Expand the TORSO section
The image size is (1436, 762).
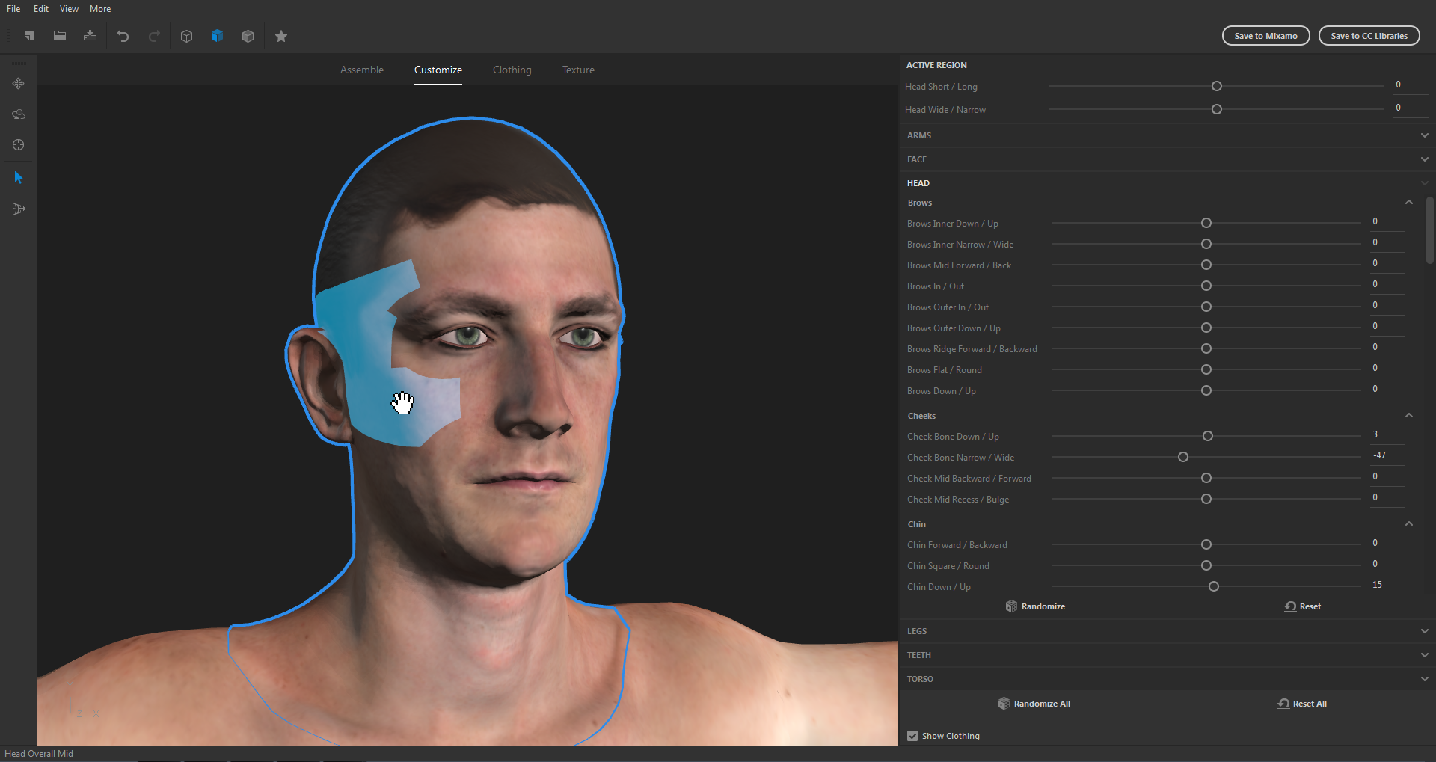[1424, 679]
